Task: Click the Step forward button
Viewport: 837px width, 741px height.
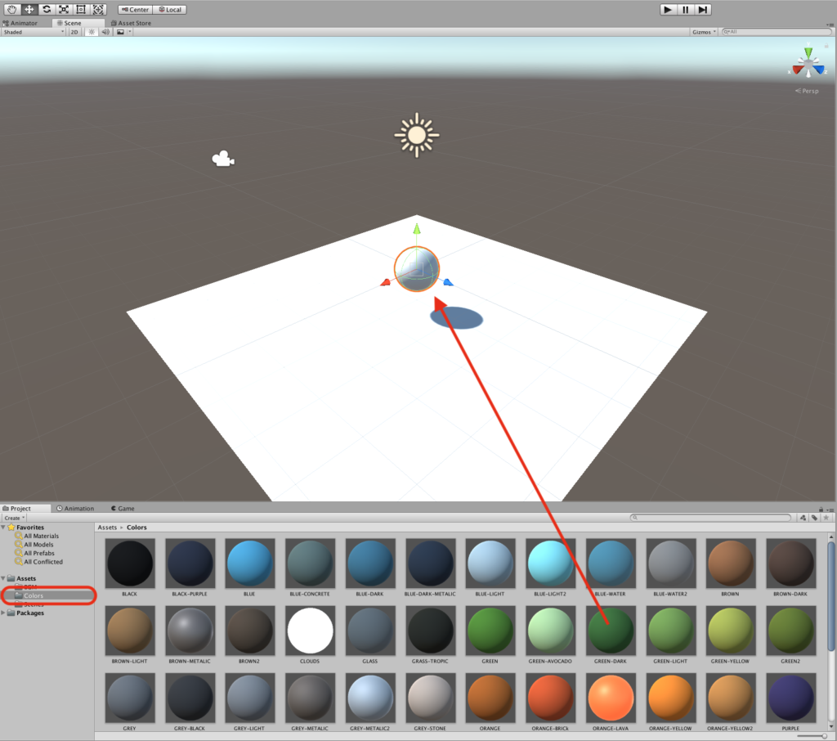Action: [x=702, y=9]
